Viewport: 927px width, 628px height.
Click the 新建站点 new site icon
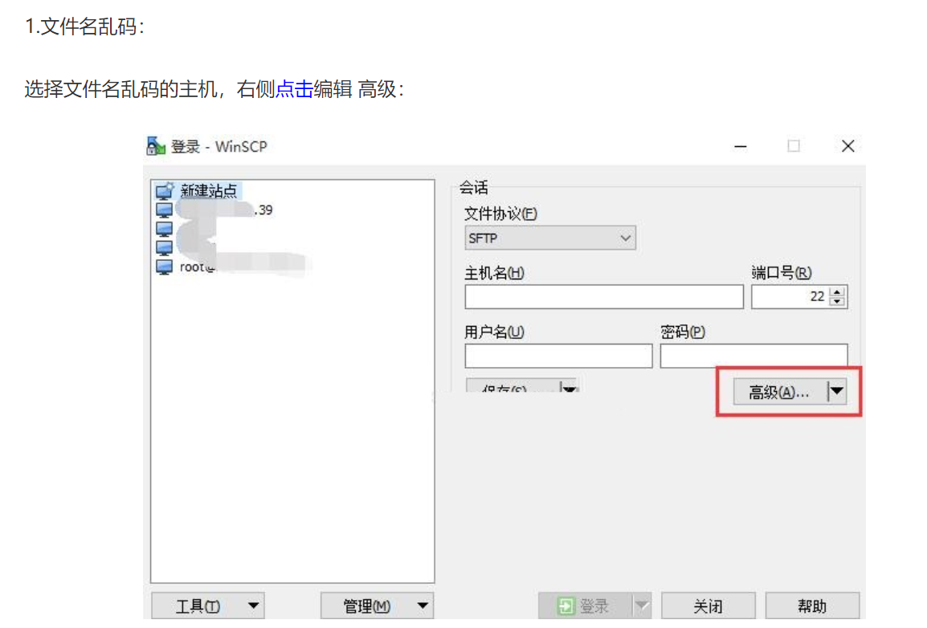165,190
